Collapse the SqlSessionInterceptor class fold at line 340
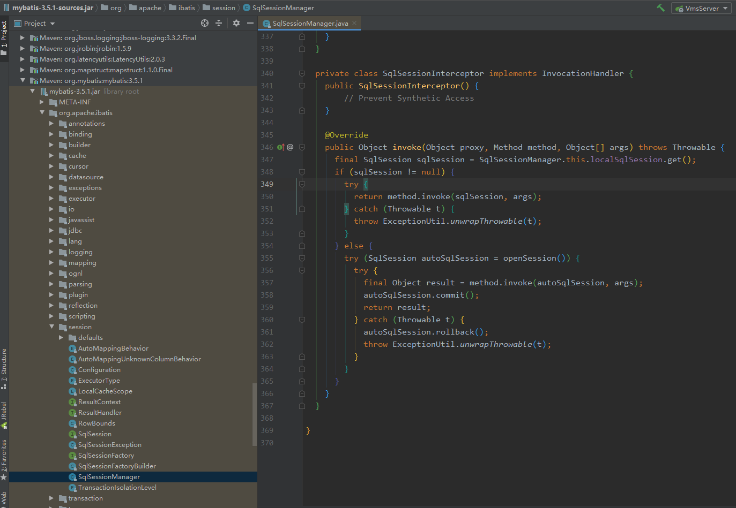The image size is (736, 508). click(x=302, y=73)
